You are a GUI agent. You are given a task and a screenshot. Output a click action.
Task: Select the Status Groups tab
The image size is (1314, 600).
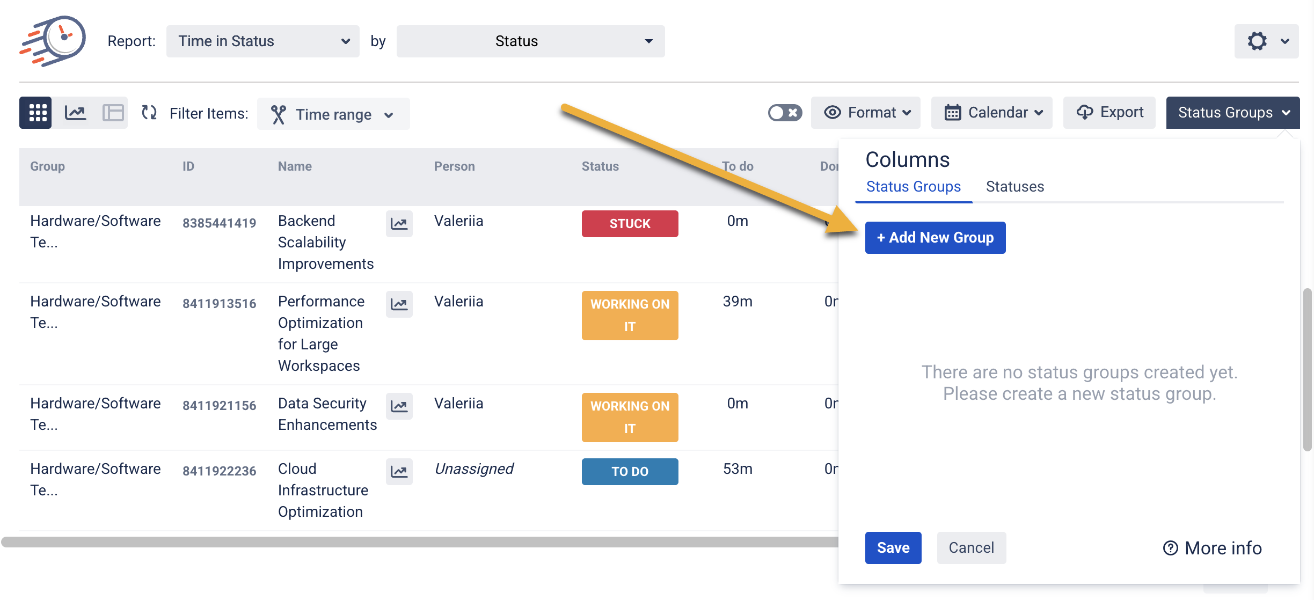click(x=913, y=187)
